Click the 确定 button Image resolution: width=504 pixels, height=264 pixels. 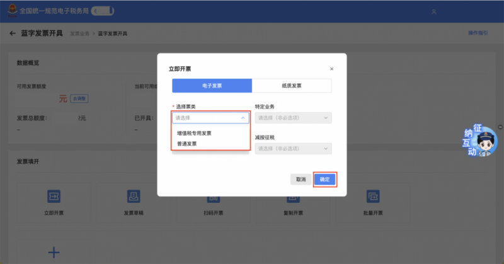point(324,180)
